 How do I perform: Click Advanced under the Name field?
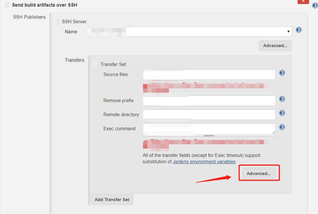click(275, 45)
